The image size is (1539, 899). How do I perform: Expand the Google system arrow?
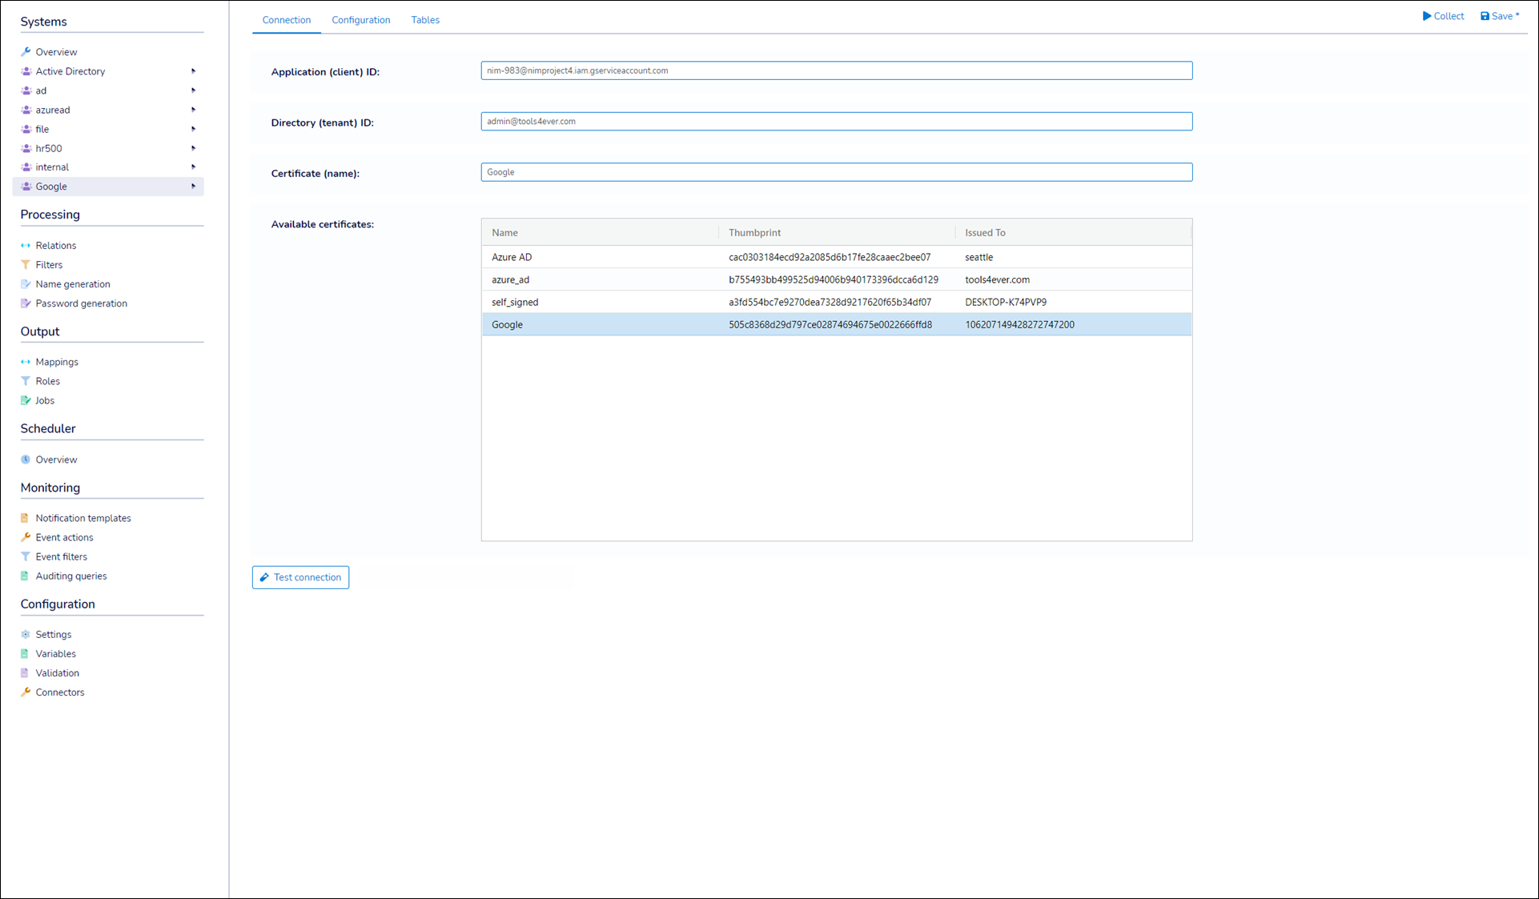(193, 187)
